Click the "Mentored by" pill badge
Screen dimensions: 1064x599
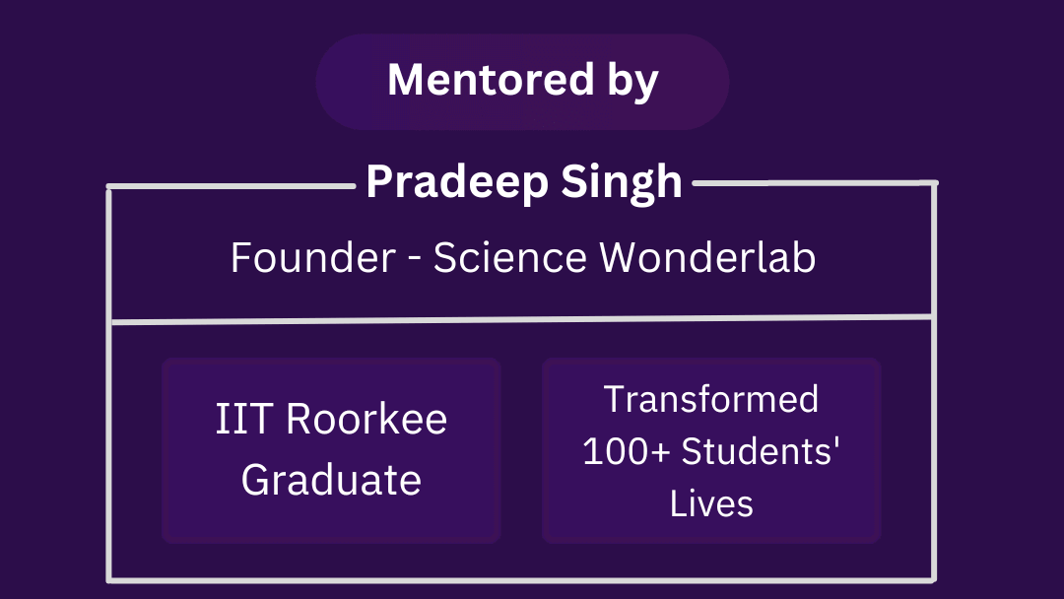(x=522, y=82)
